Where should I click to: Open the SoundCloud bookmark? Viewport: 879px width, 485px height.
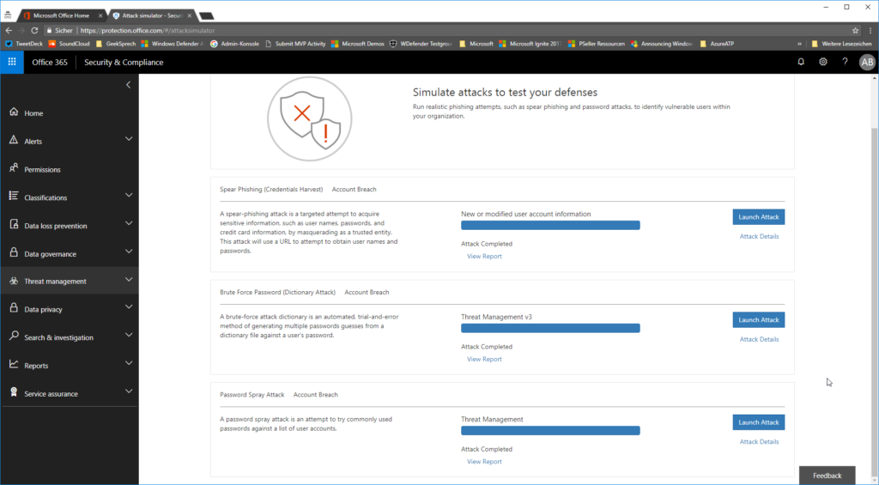point(69,44)
